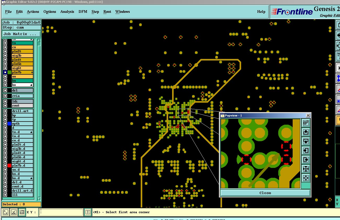Open the Actions menu
340x220 pixels.
point(33,12)
